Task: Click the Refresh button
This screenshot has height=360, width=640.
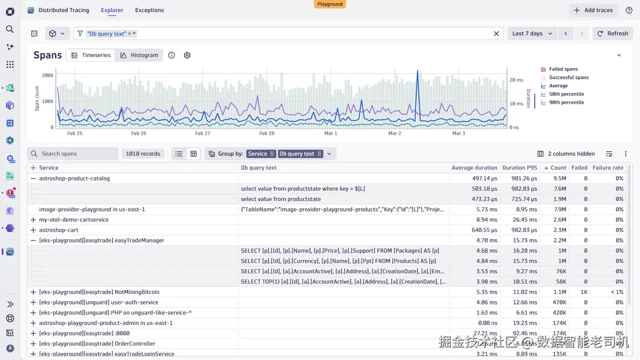Action: (612, 33)
